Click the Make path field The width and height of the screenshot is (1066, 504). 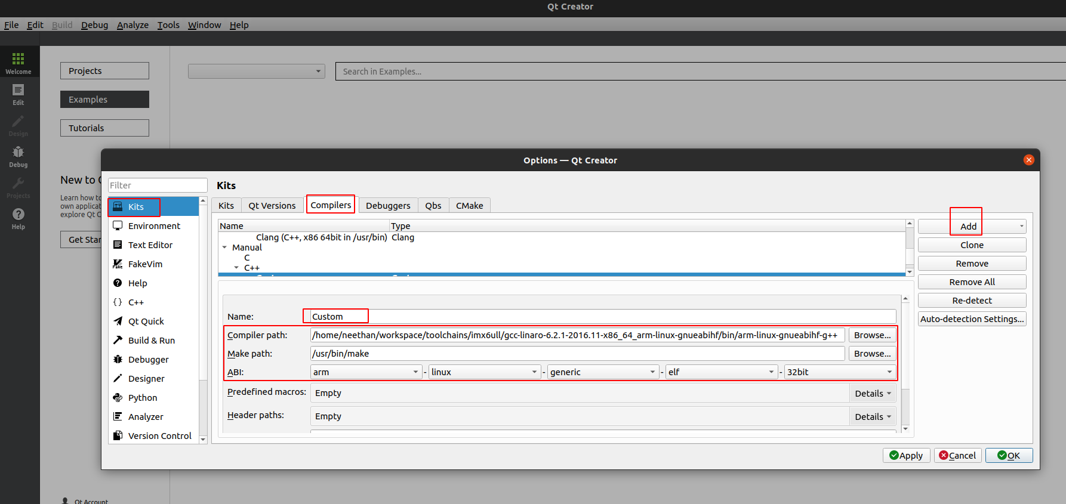577,353
